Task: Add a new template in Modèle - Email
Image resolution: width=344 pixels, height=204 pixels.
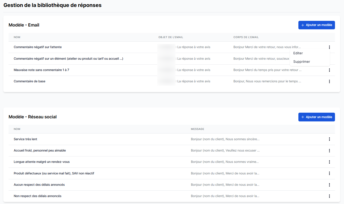Action: (x=316, y=25)
